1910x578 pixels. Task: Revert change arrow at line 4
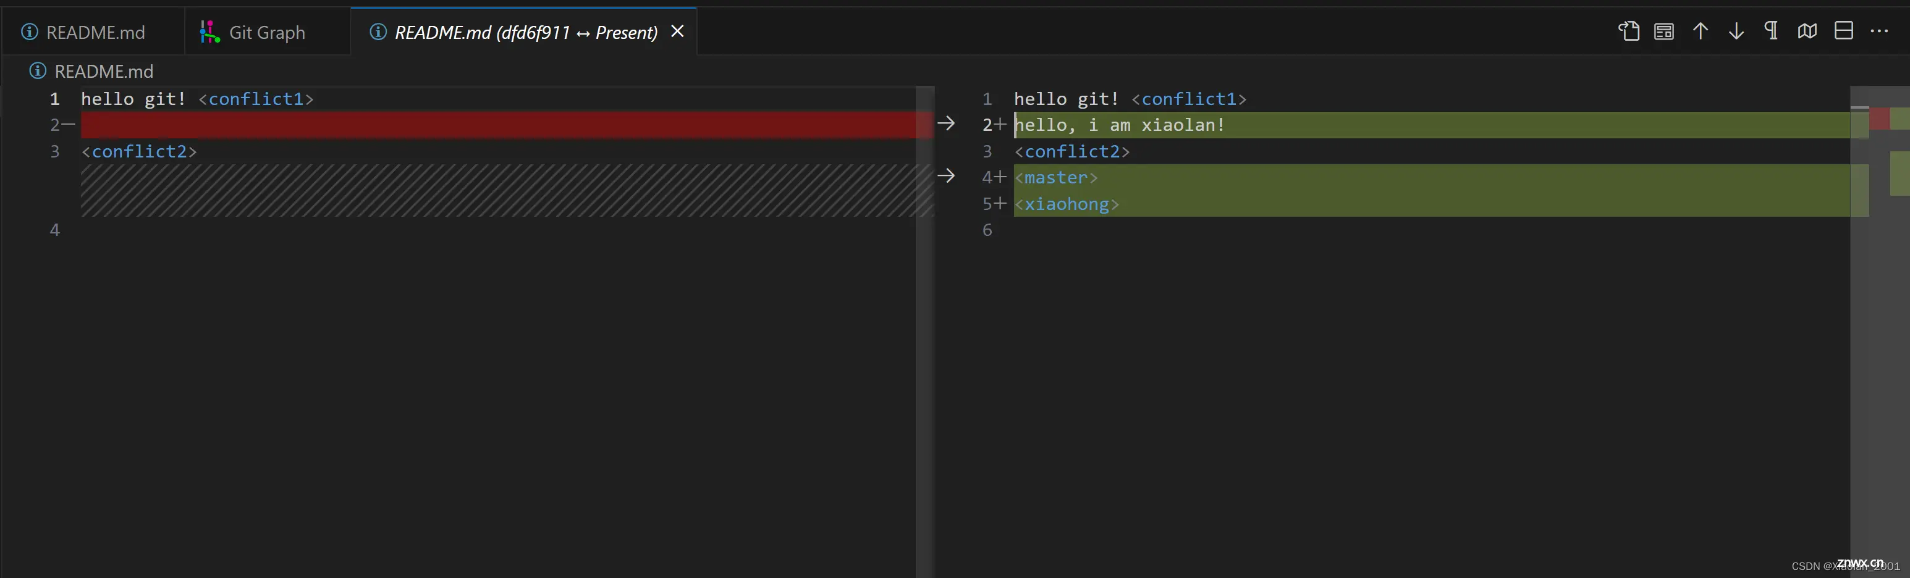point(946,177)
